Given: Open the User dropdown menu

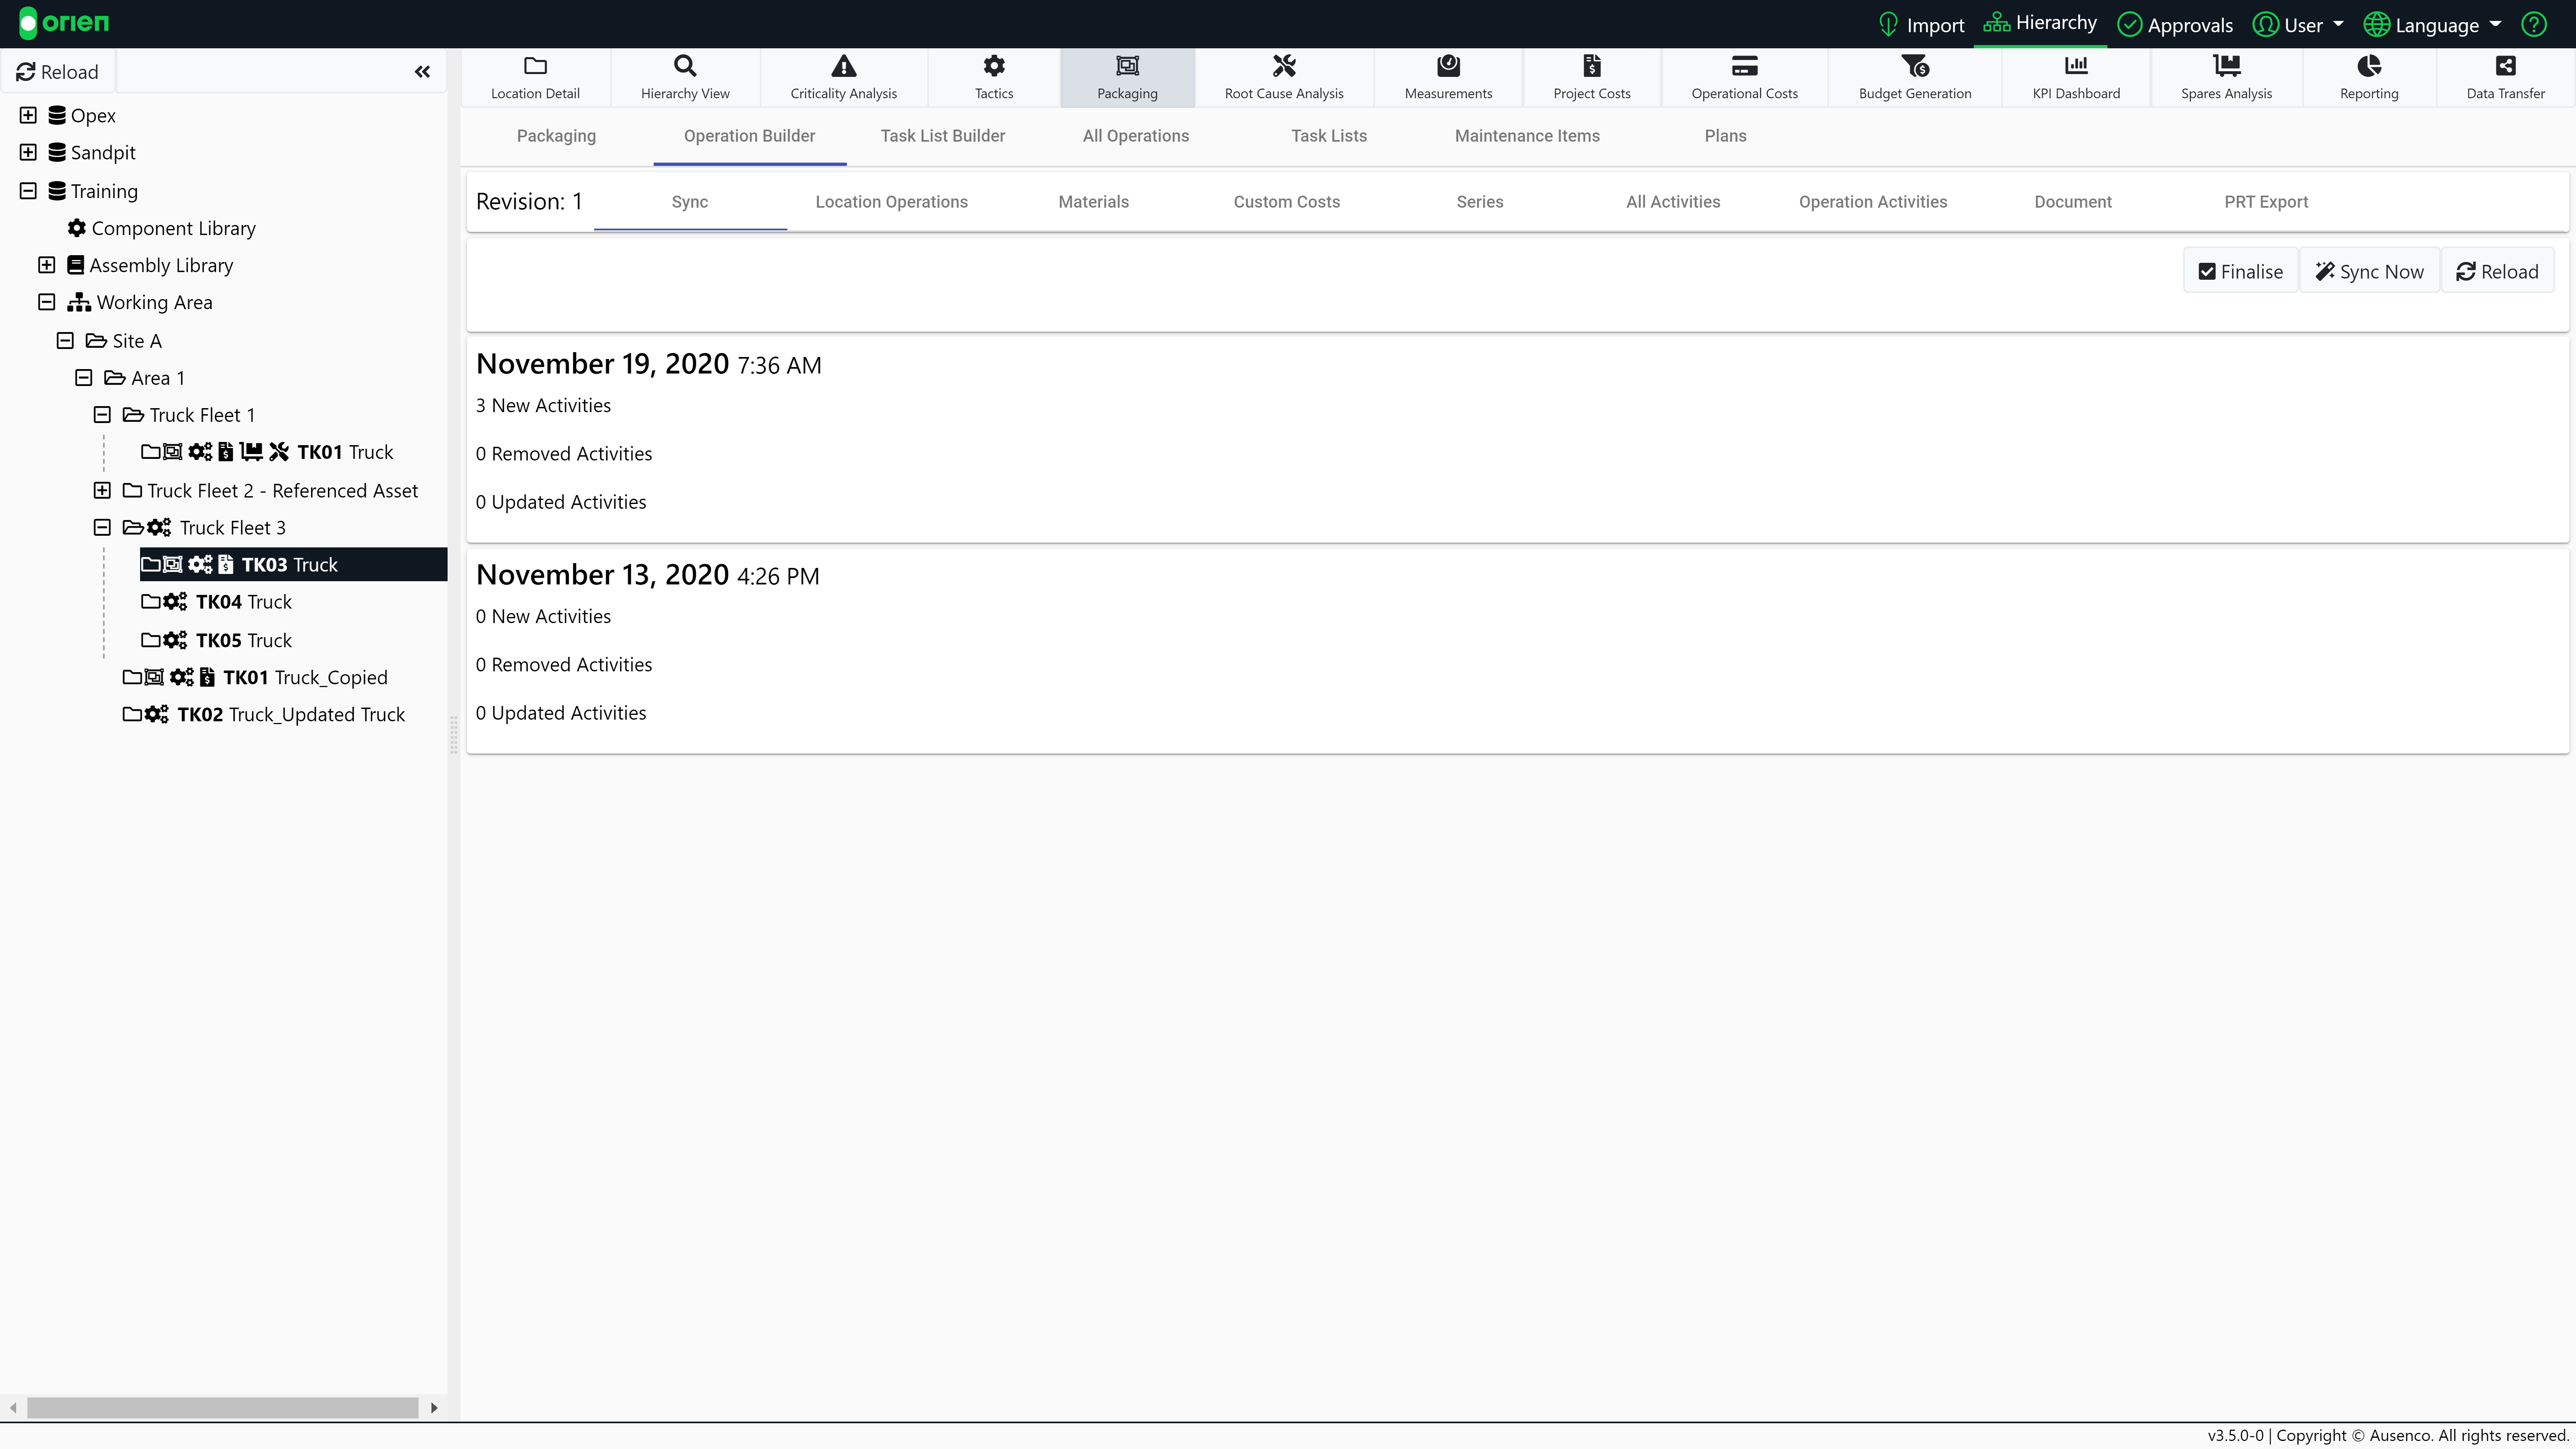Looking at the screenshot, I should click(2297, 24).
